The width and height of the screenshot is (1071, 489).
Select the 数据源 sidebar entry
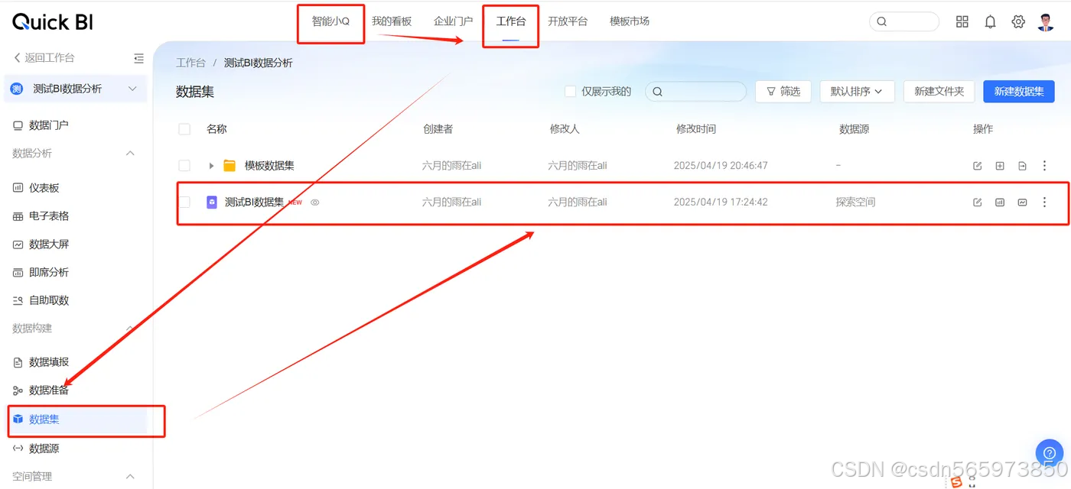click(x=42, y=449)
